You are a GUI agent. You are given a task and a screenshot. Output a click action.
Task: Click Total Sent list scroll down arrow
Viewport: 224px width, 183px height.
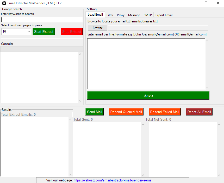pos(143,175)
